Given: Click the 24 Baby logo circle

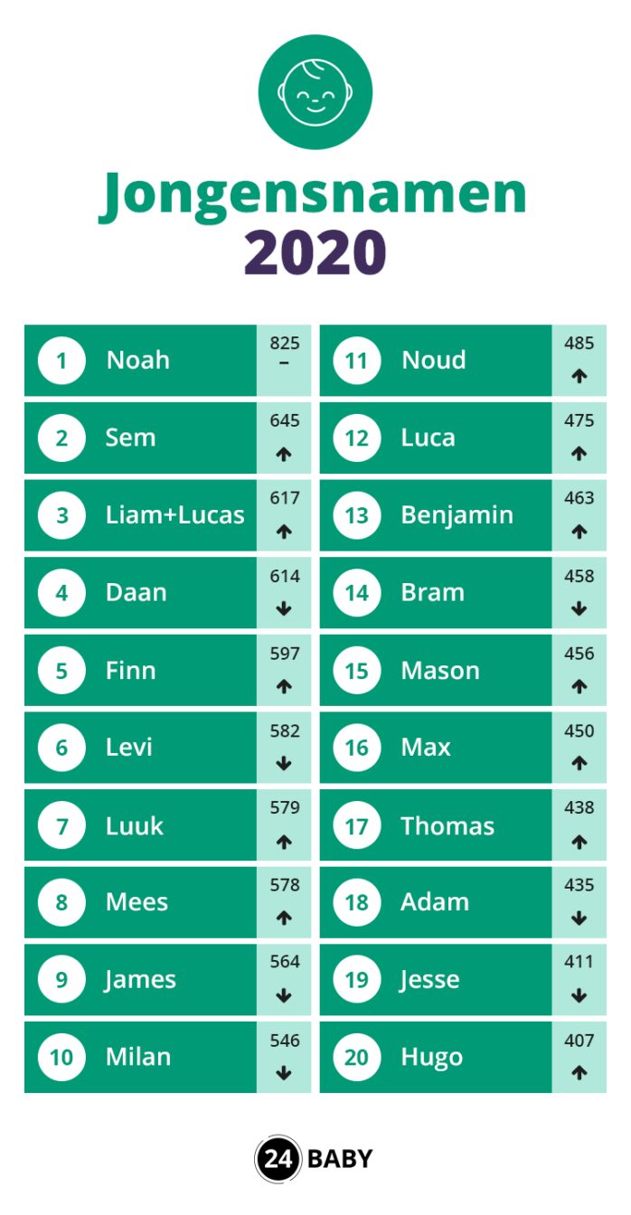Looking at the screenshot, I should point(278,1160).
